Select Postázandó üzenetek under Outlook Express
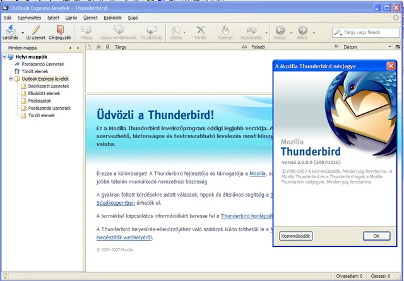The image size is (404, 281). tap(49, 108)
